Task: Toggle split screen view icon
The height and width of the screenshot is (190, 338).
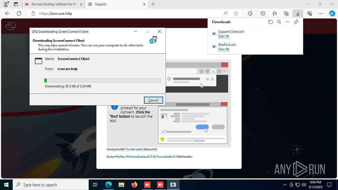Action: click(263, 13)
